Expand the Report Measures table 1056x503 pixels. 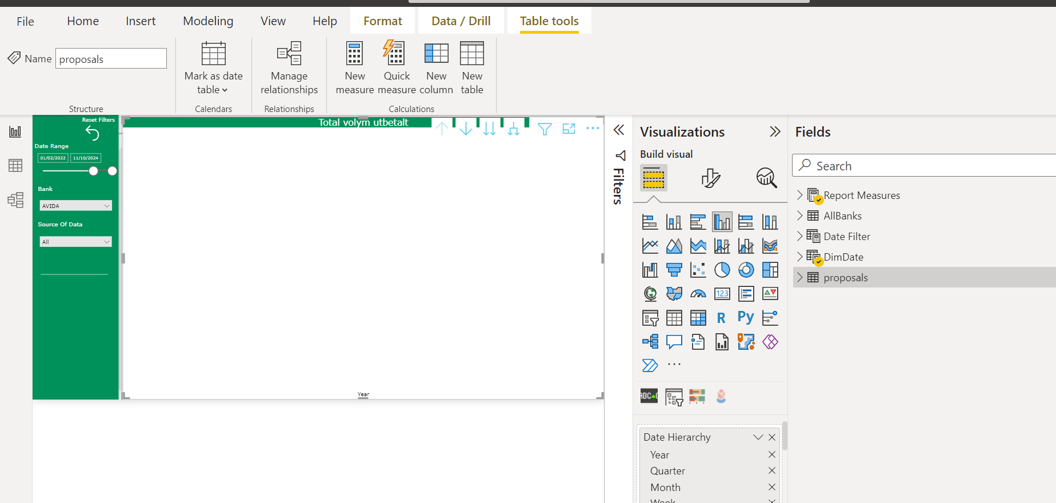coord(800,195)
